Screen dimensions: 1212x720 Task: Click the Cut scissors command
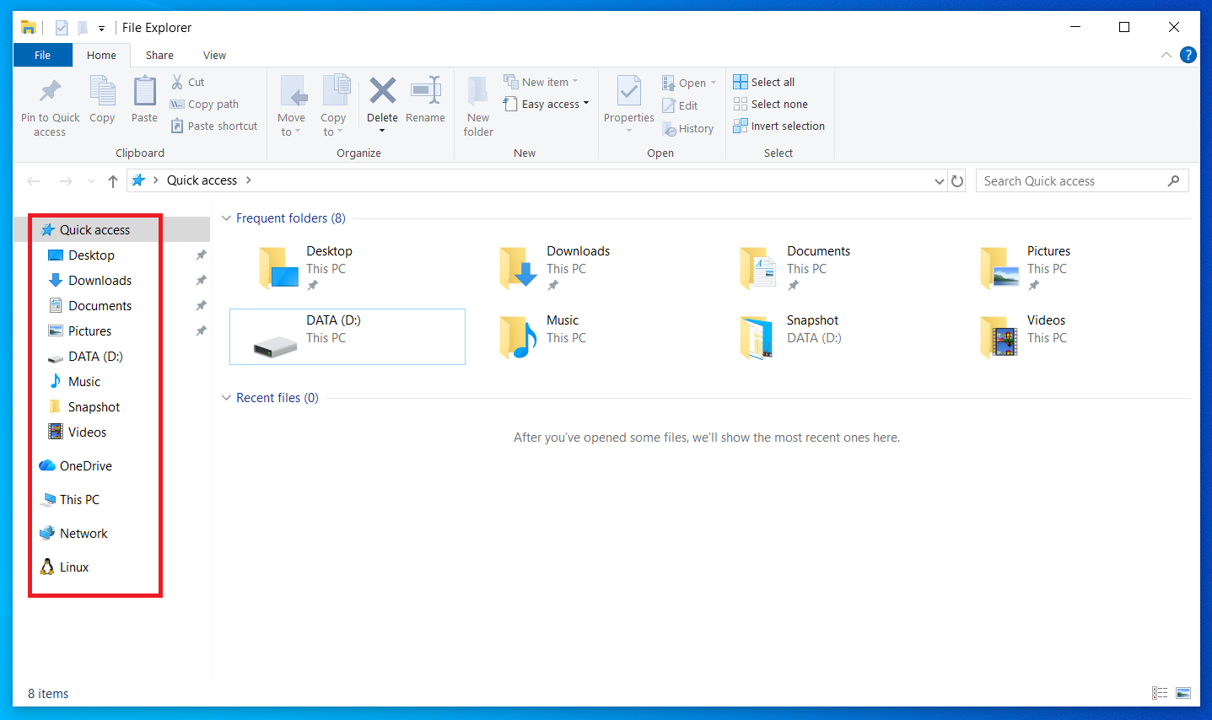pyautogui.click(x=188, y=82)
